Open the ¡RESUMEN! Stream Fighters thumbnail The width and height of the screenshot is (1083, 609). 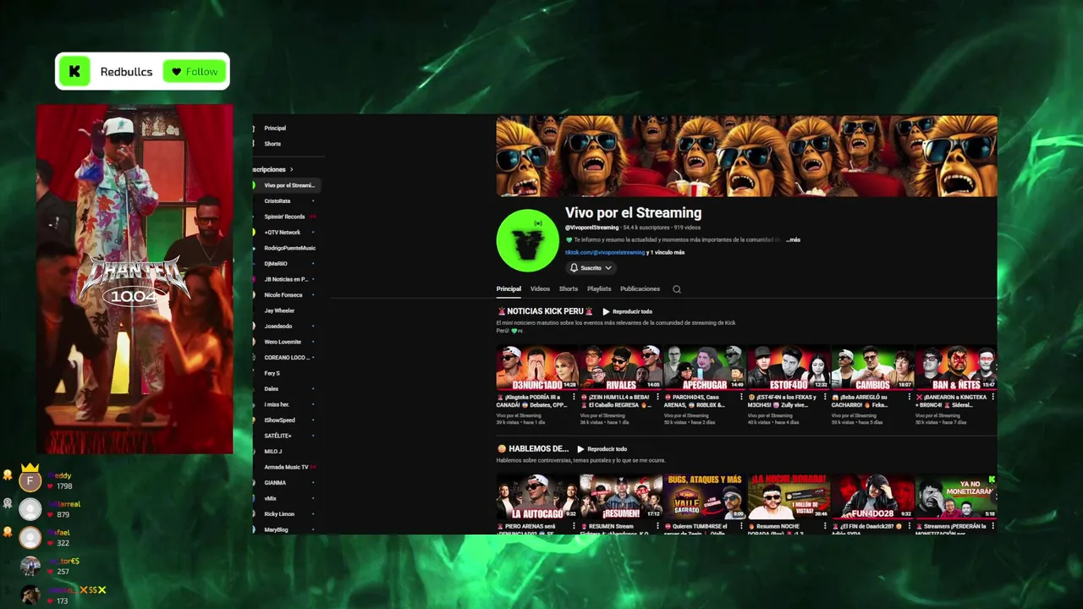pos(621,497)
